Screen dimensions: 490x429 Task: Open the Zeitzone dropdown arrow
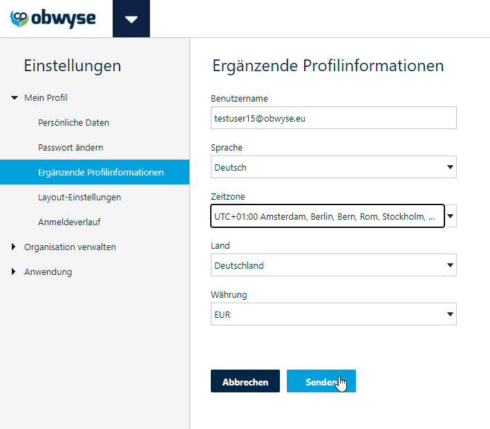pos(451,216)
